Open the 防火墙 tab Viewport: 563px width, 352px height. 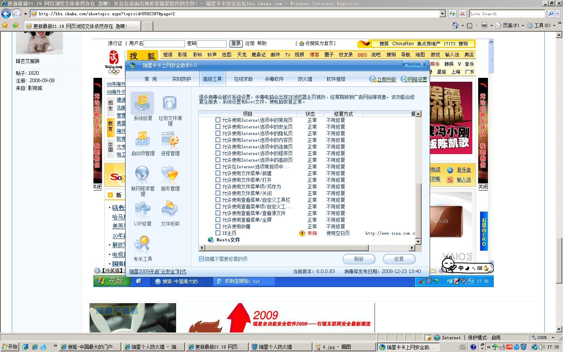coord(305,79)
